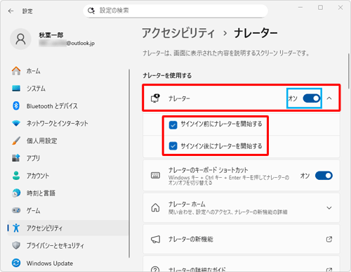Click the アプリ icon in the sidebar
This screenshot has width=351, height=272.
(x=16, y=158)
